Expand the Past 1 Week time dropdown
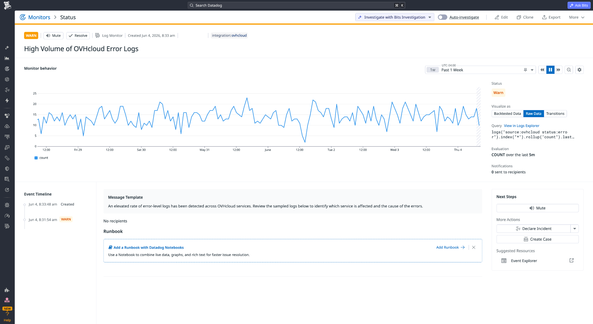This screenshot has height=324, width=593. (x=532, y=70)
